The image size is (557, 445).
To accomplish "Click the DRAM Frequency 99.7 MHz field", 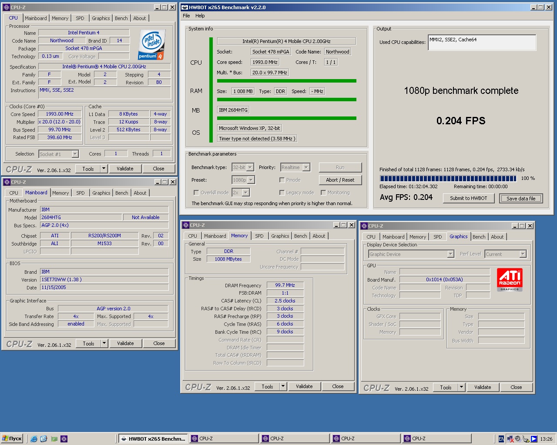I will pyautogui.click(x=285, y=285).
